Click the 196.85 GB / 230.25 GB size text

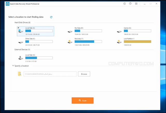pos(131,34)
